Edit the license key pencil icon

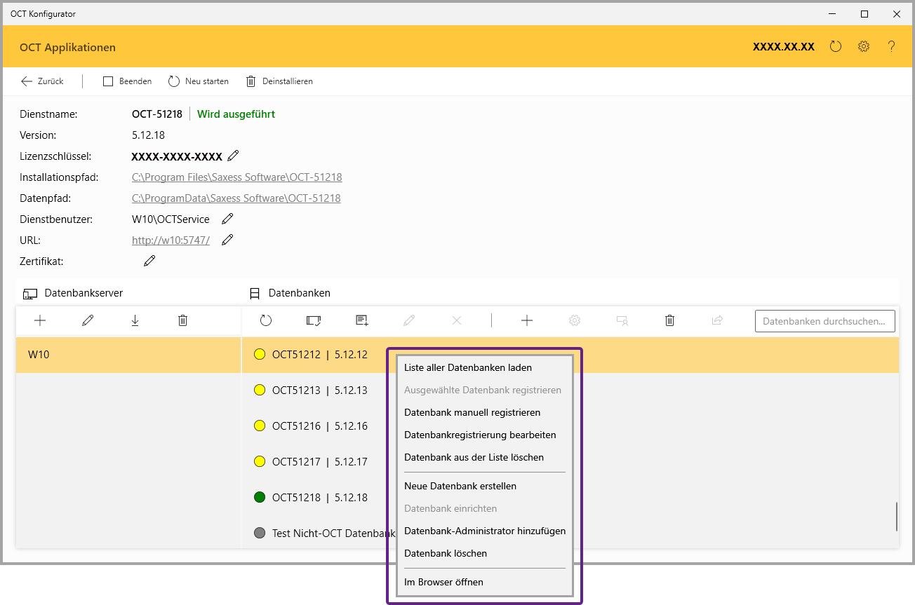click(234, 156)
